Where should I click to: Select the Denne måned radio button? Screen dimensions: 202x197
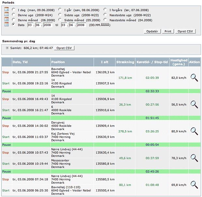tap(13, 20)
